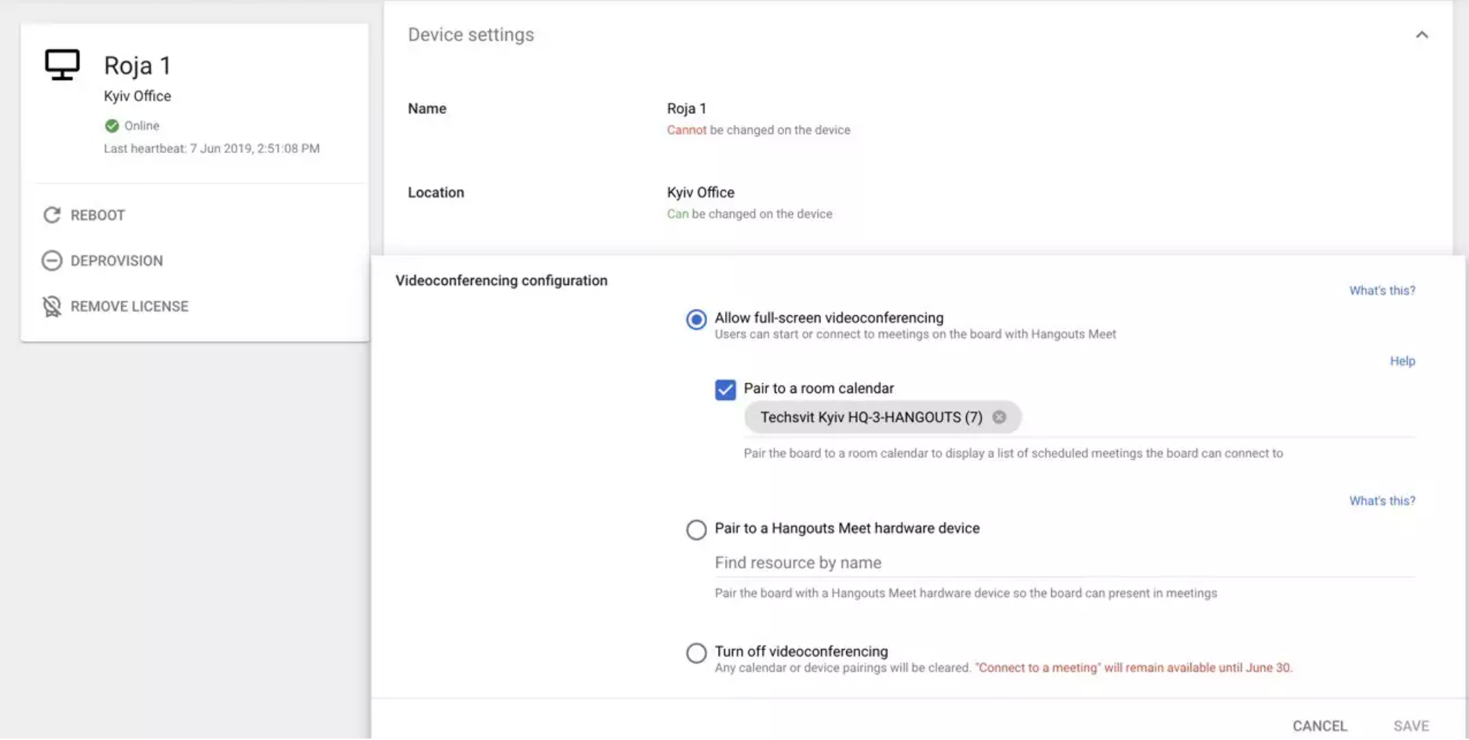The height and width of the screenshot is (740, 1469).
Task: Open the What's this? link beside Videoconferencing configuration
Action: tap(1382, 290)
